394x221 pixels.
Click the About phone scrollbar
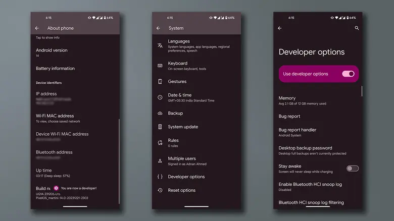(119, 161)
